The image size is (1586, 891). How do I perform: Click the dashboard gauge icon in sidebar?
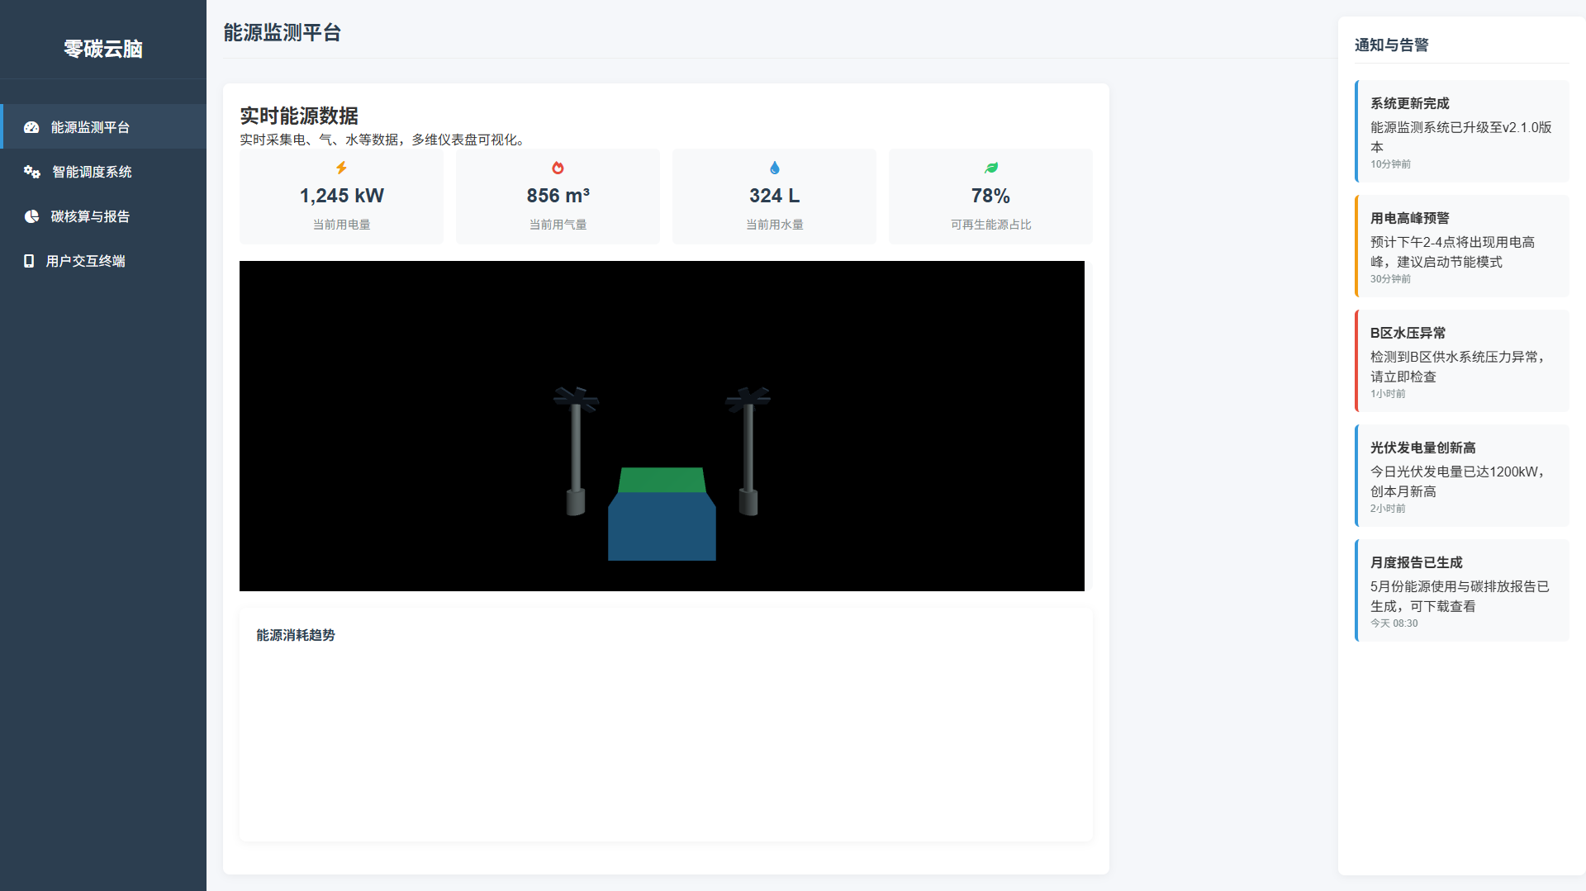click(31, 127)
